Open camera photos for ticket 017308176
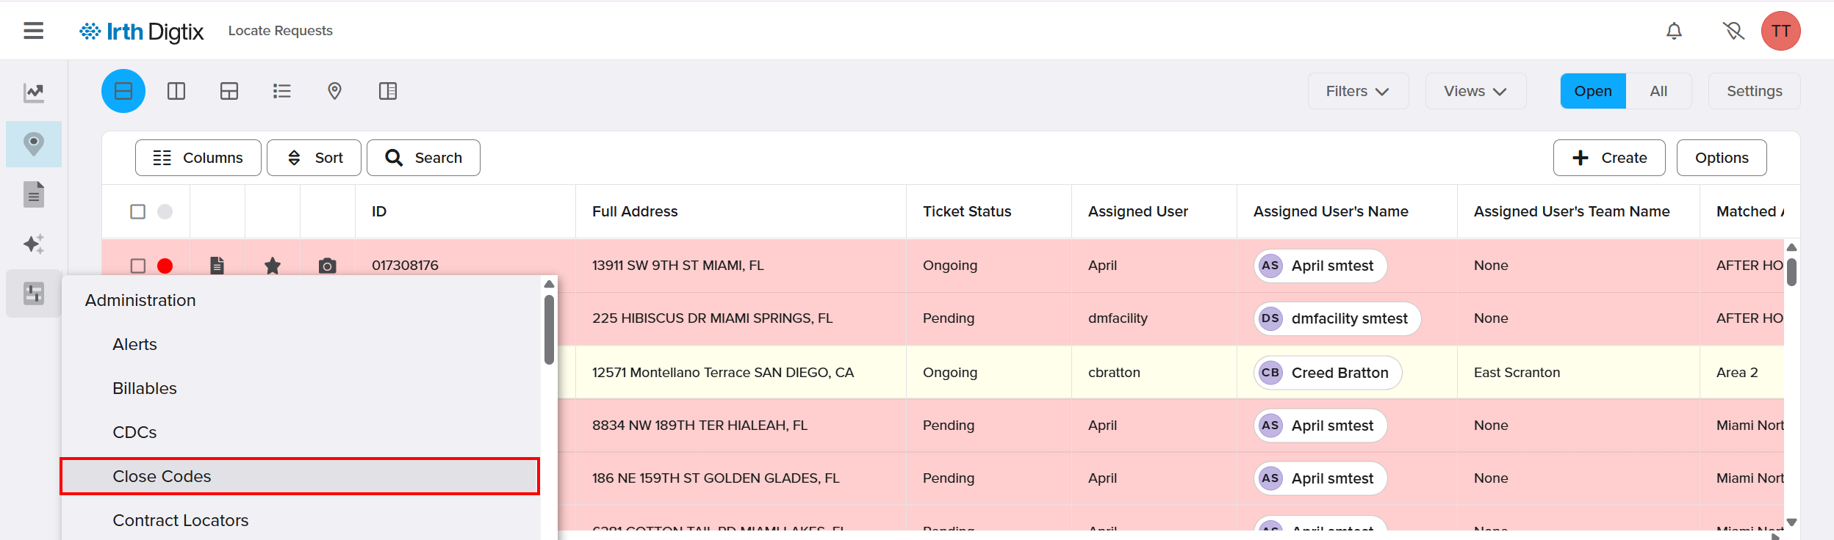 pyautogui.click(x=328, y=266)
